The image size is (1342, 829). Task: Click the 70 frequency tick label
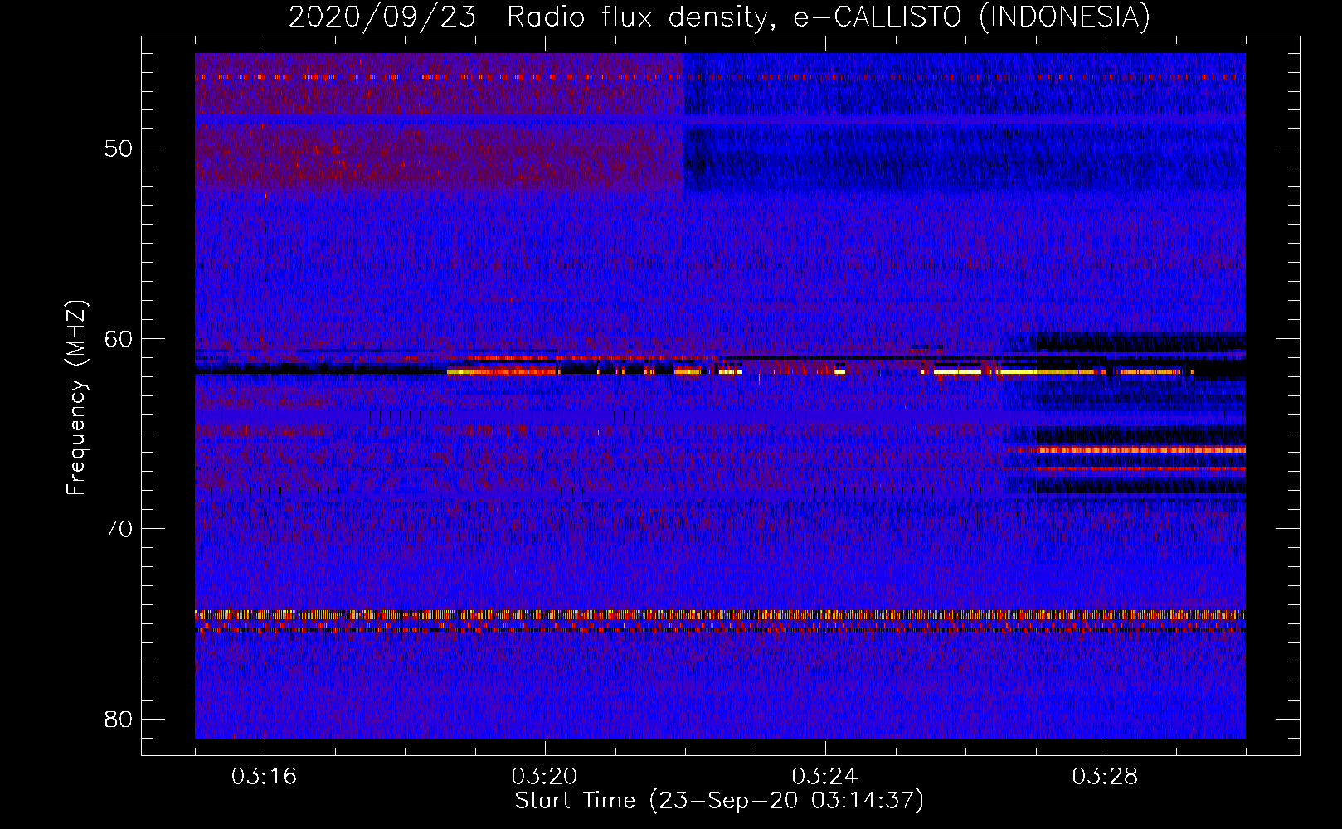point(119,529)
